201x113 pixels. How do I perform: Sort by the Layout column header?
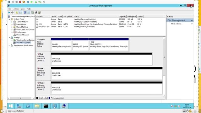pos(53,17)
